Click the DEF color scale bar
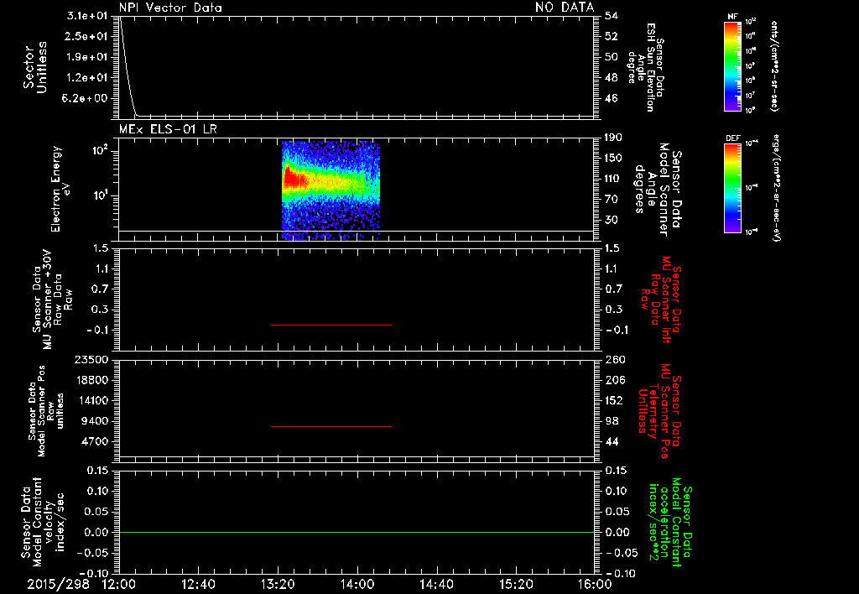 [x=732, y=188]
